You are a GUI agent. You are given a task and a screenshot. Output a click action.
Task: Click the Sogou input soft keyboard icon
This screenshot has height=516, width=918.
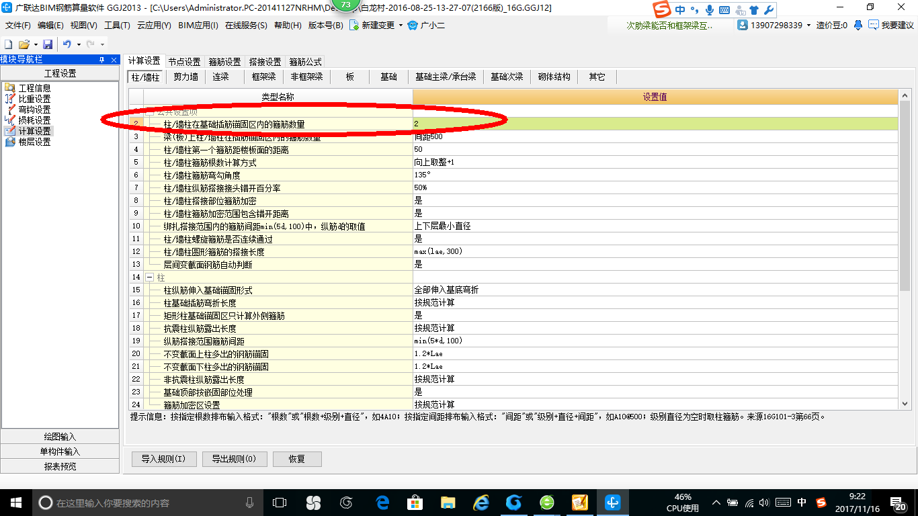[x=724, y=10]
